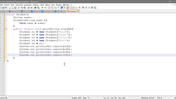176x99 pixels.
Task: Click the Close All toolbar icon
Action: pos(12,8)
